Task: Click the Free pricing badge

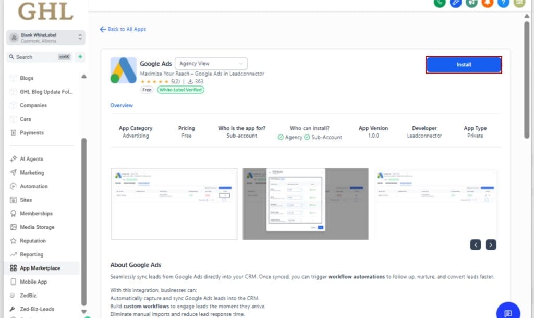Action: (147, 90)
